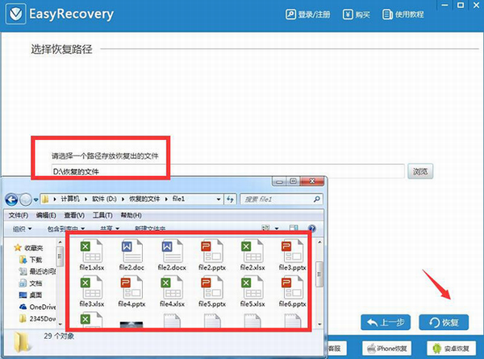Expand the 共享 dropdown
Viewport: 484px width, 359px height.
tap(110, 229)
